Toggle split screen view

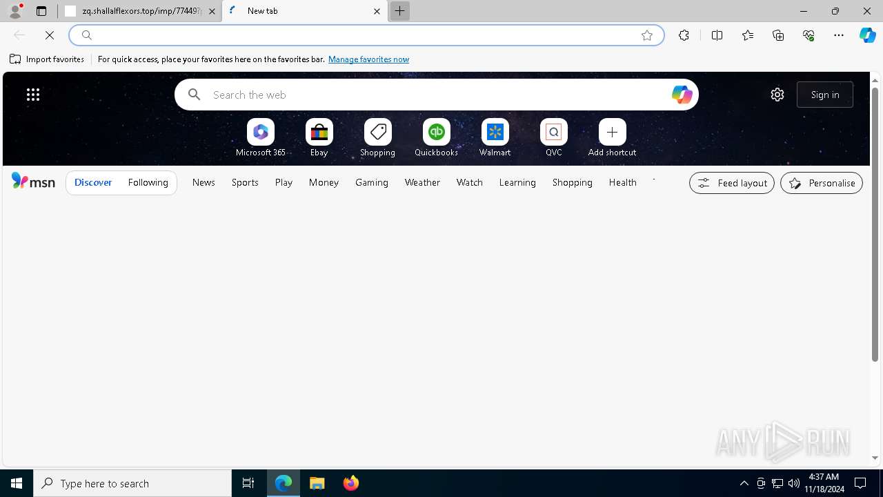coord(717,35)
